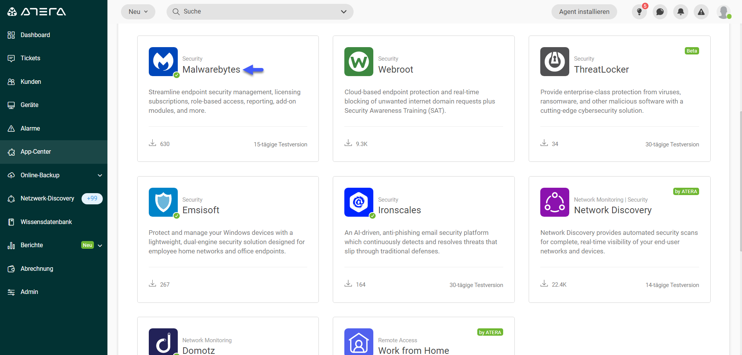Click the Berichte bar chart icon

click(11, 245)
